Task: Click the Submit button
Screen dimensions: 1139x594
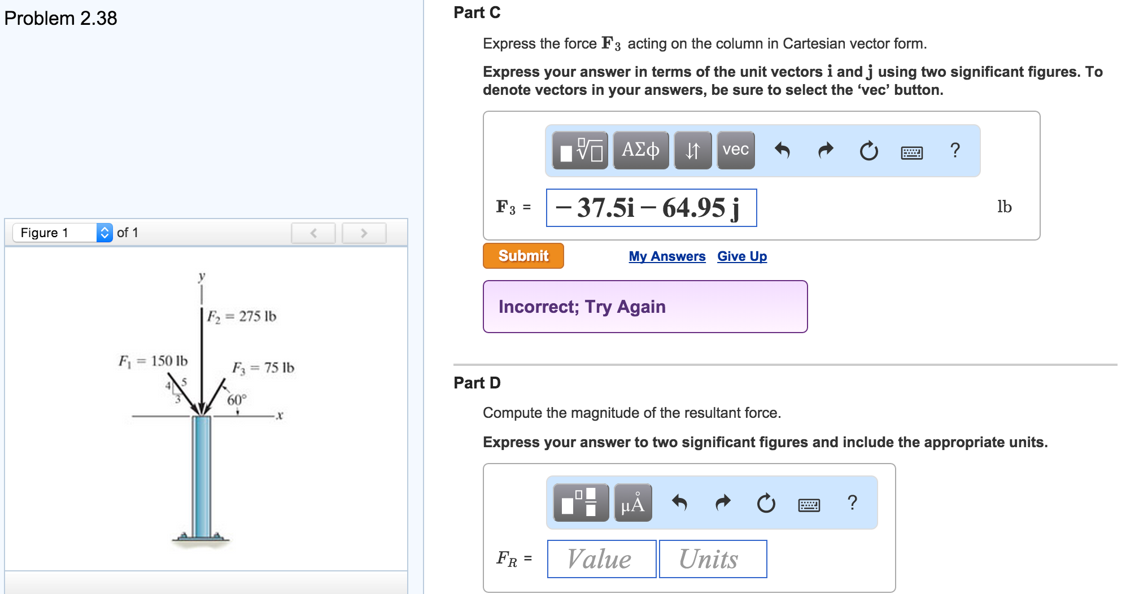Action: [x=523, y=255]
